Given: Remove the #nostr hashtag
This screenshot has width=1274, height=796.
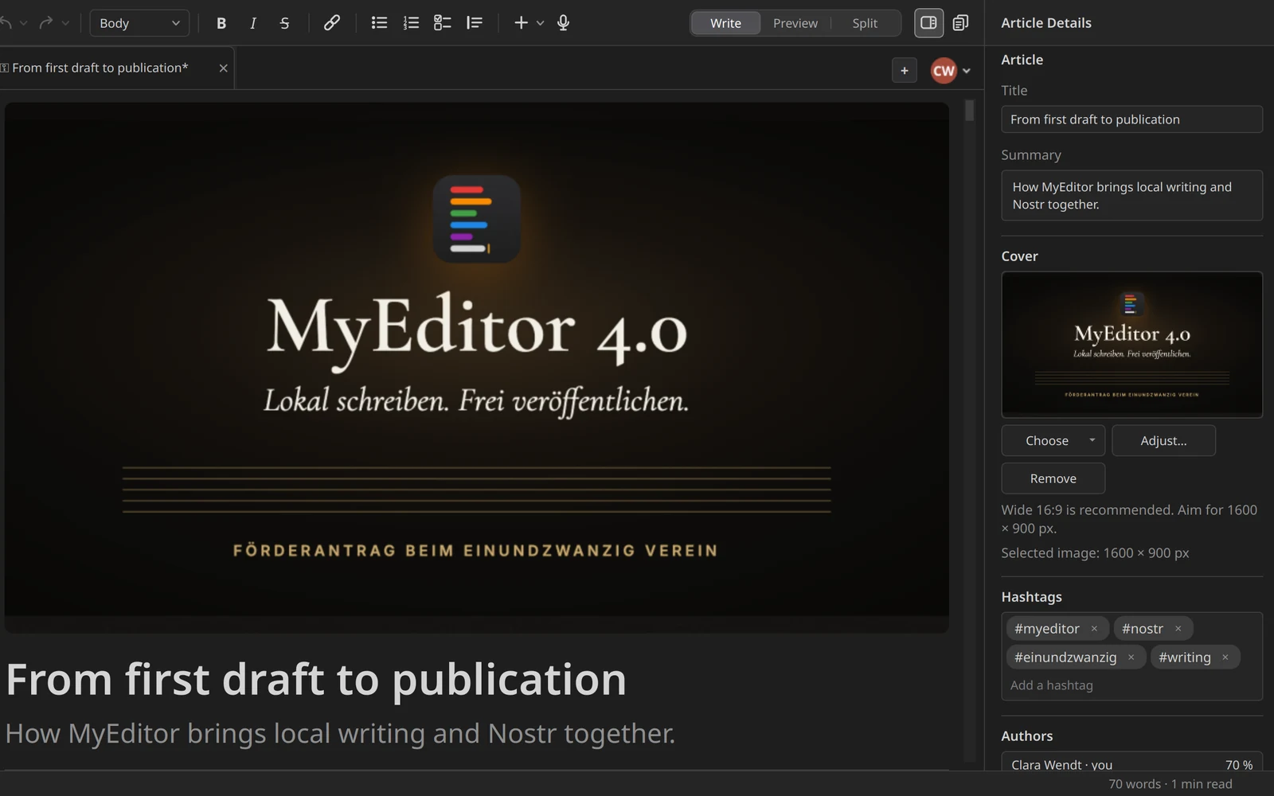Looking at the screenshot, I should (x=1178, y=629).
